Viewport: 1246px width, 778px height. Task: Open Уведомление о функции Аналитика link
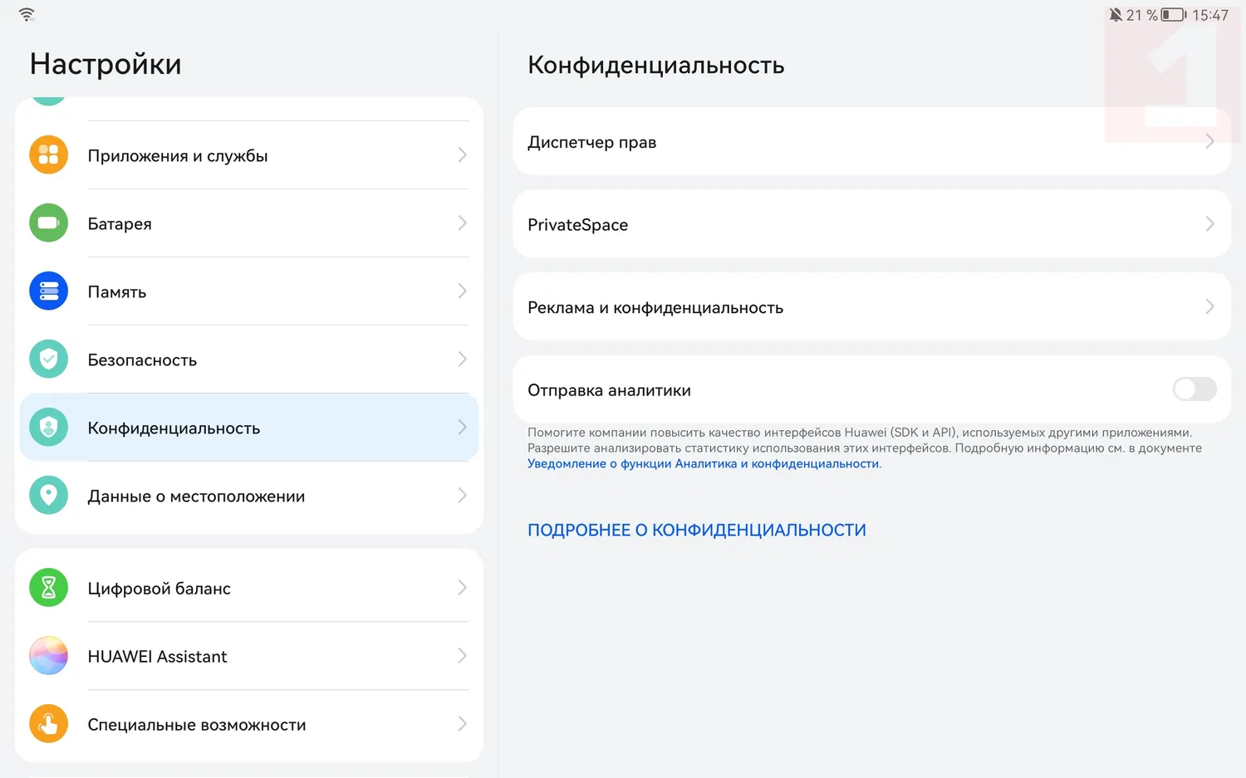(x=703, y=464)
